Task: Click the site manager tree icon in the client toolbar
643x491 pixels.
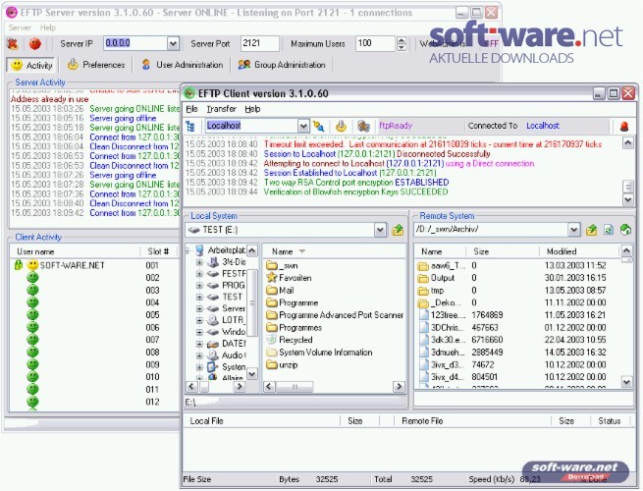Action: pos(190,126)
